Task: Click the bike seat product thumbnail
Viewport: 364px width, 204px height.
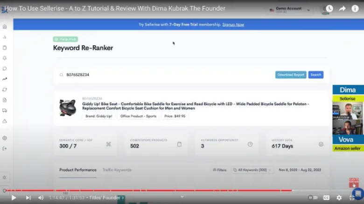Action: click(x=68, y=107)
